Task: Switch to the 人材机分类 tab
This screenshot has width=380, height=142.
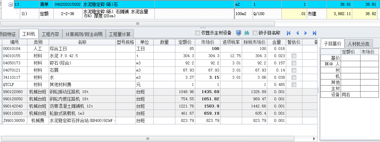Action: tap(358, 44)
